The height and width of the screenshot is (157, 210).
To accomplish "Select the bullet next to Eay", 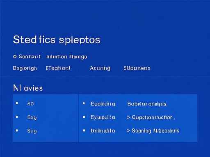I will [x=17, y=117].
